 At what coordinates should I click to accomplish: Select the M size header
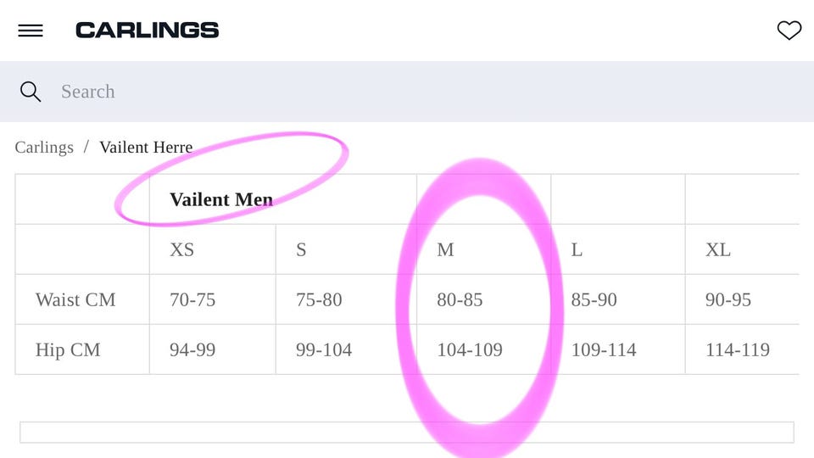click(445, 249)
